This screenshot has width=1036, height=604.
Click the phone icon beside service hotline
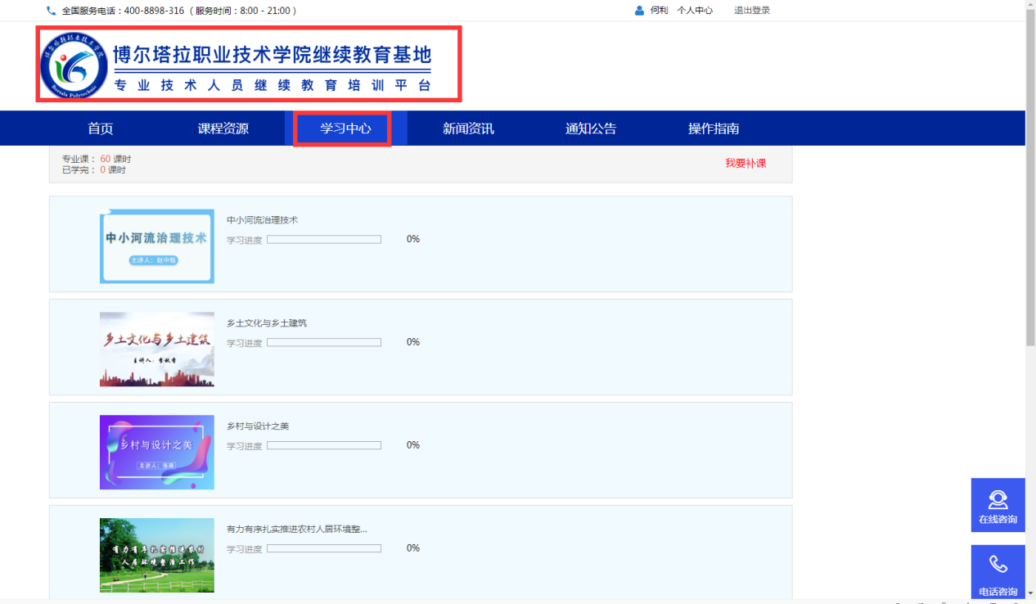(52, 11)
